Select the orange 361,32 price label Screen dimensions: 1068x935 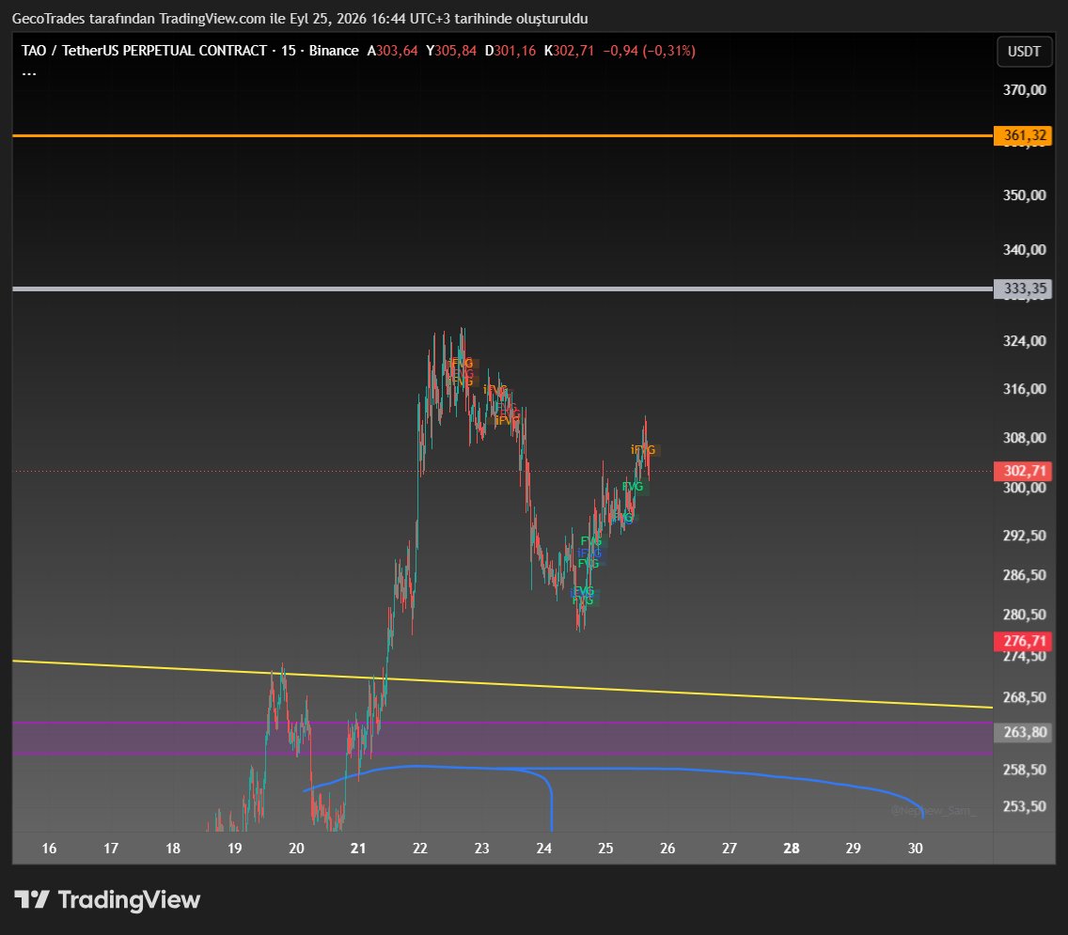click(1023, 135)
